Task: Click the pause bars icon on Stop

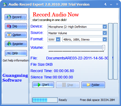Action: point(64,85)
